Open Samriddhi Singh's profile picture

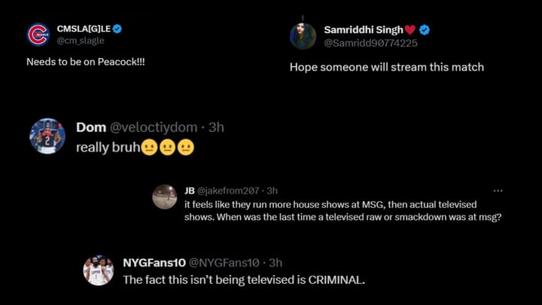pyautogui.click(x=302, y=35)
